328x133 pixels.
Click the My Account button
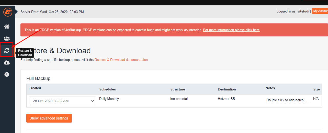(320, 11)
